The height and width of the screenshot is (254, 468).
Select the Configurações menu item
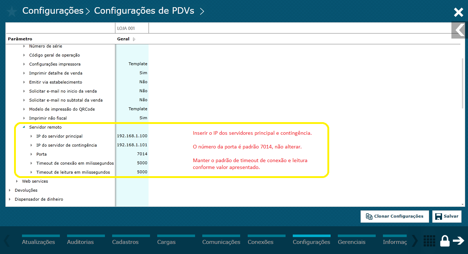coord(311,242)
